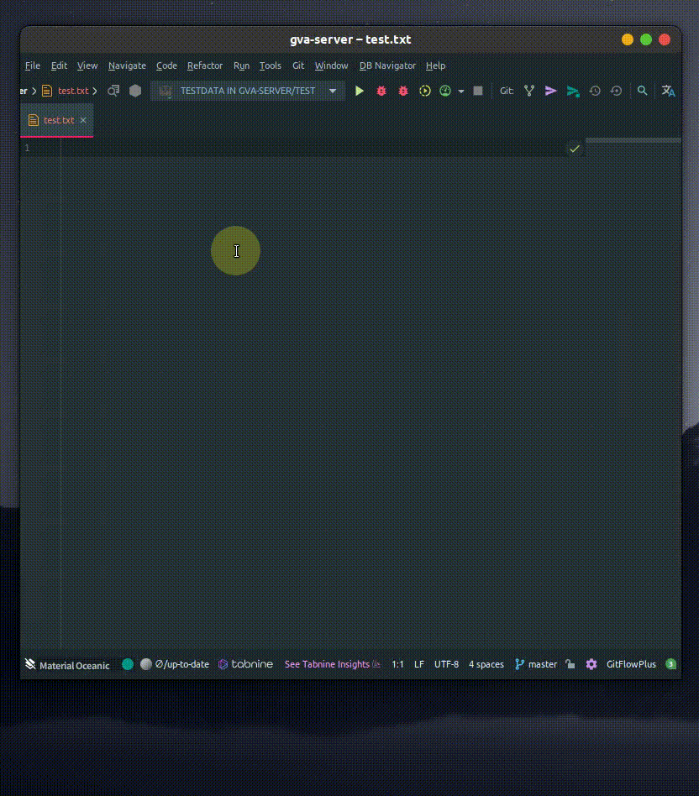699x796 pixels.
Task: Run the TESTDATA configuration with play icon
Action: 360,91
